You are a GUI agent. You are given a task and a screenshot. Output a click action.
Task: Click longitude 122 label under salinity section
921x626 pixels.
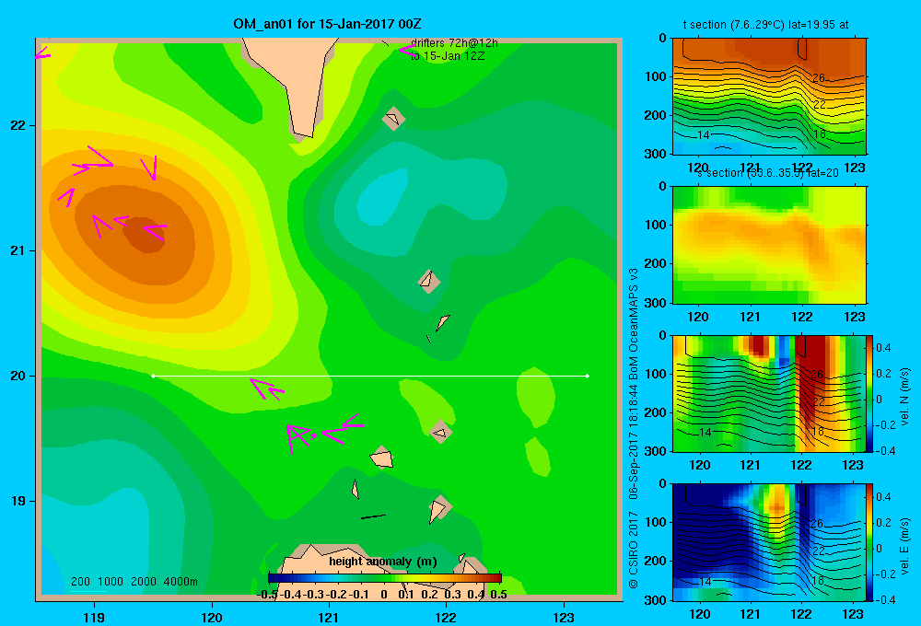(802, 317)
